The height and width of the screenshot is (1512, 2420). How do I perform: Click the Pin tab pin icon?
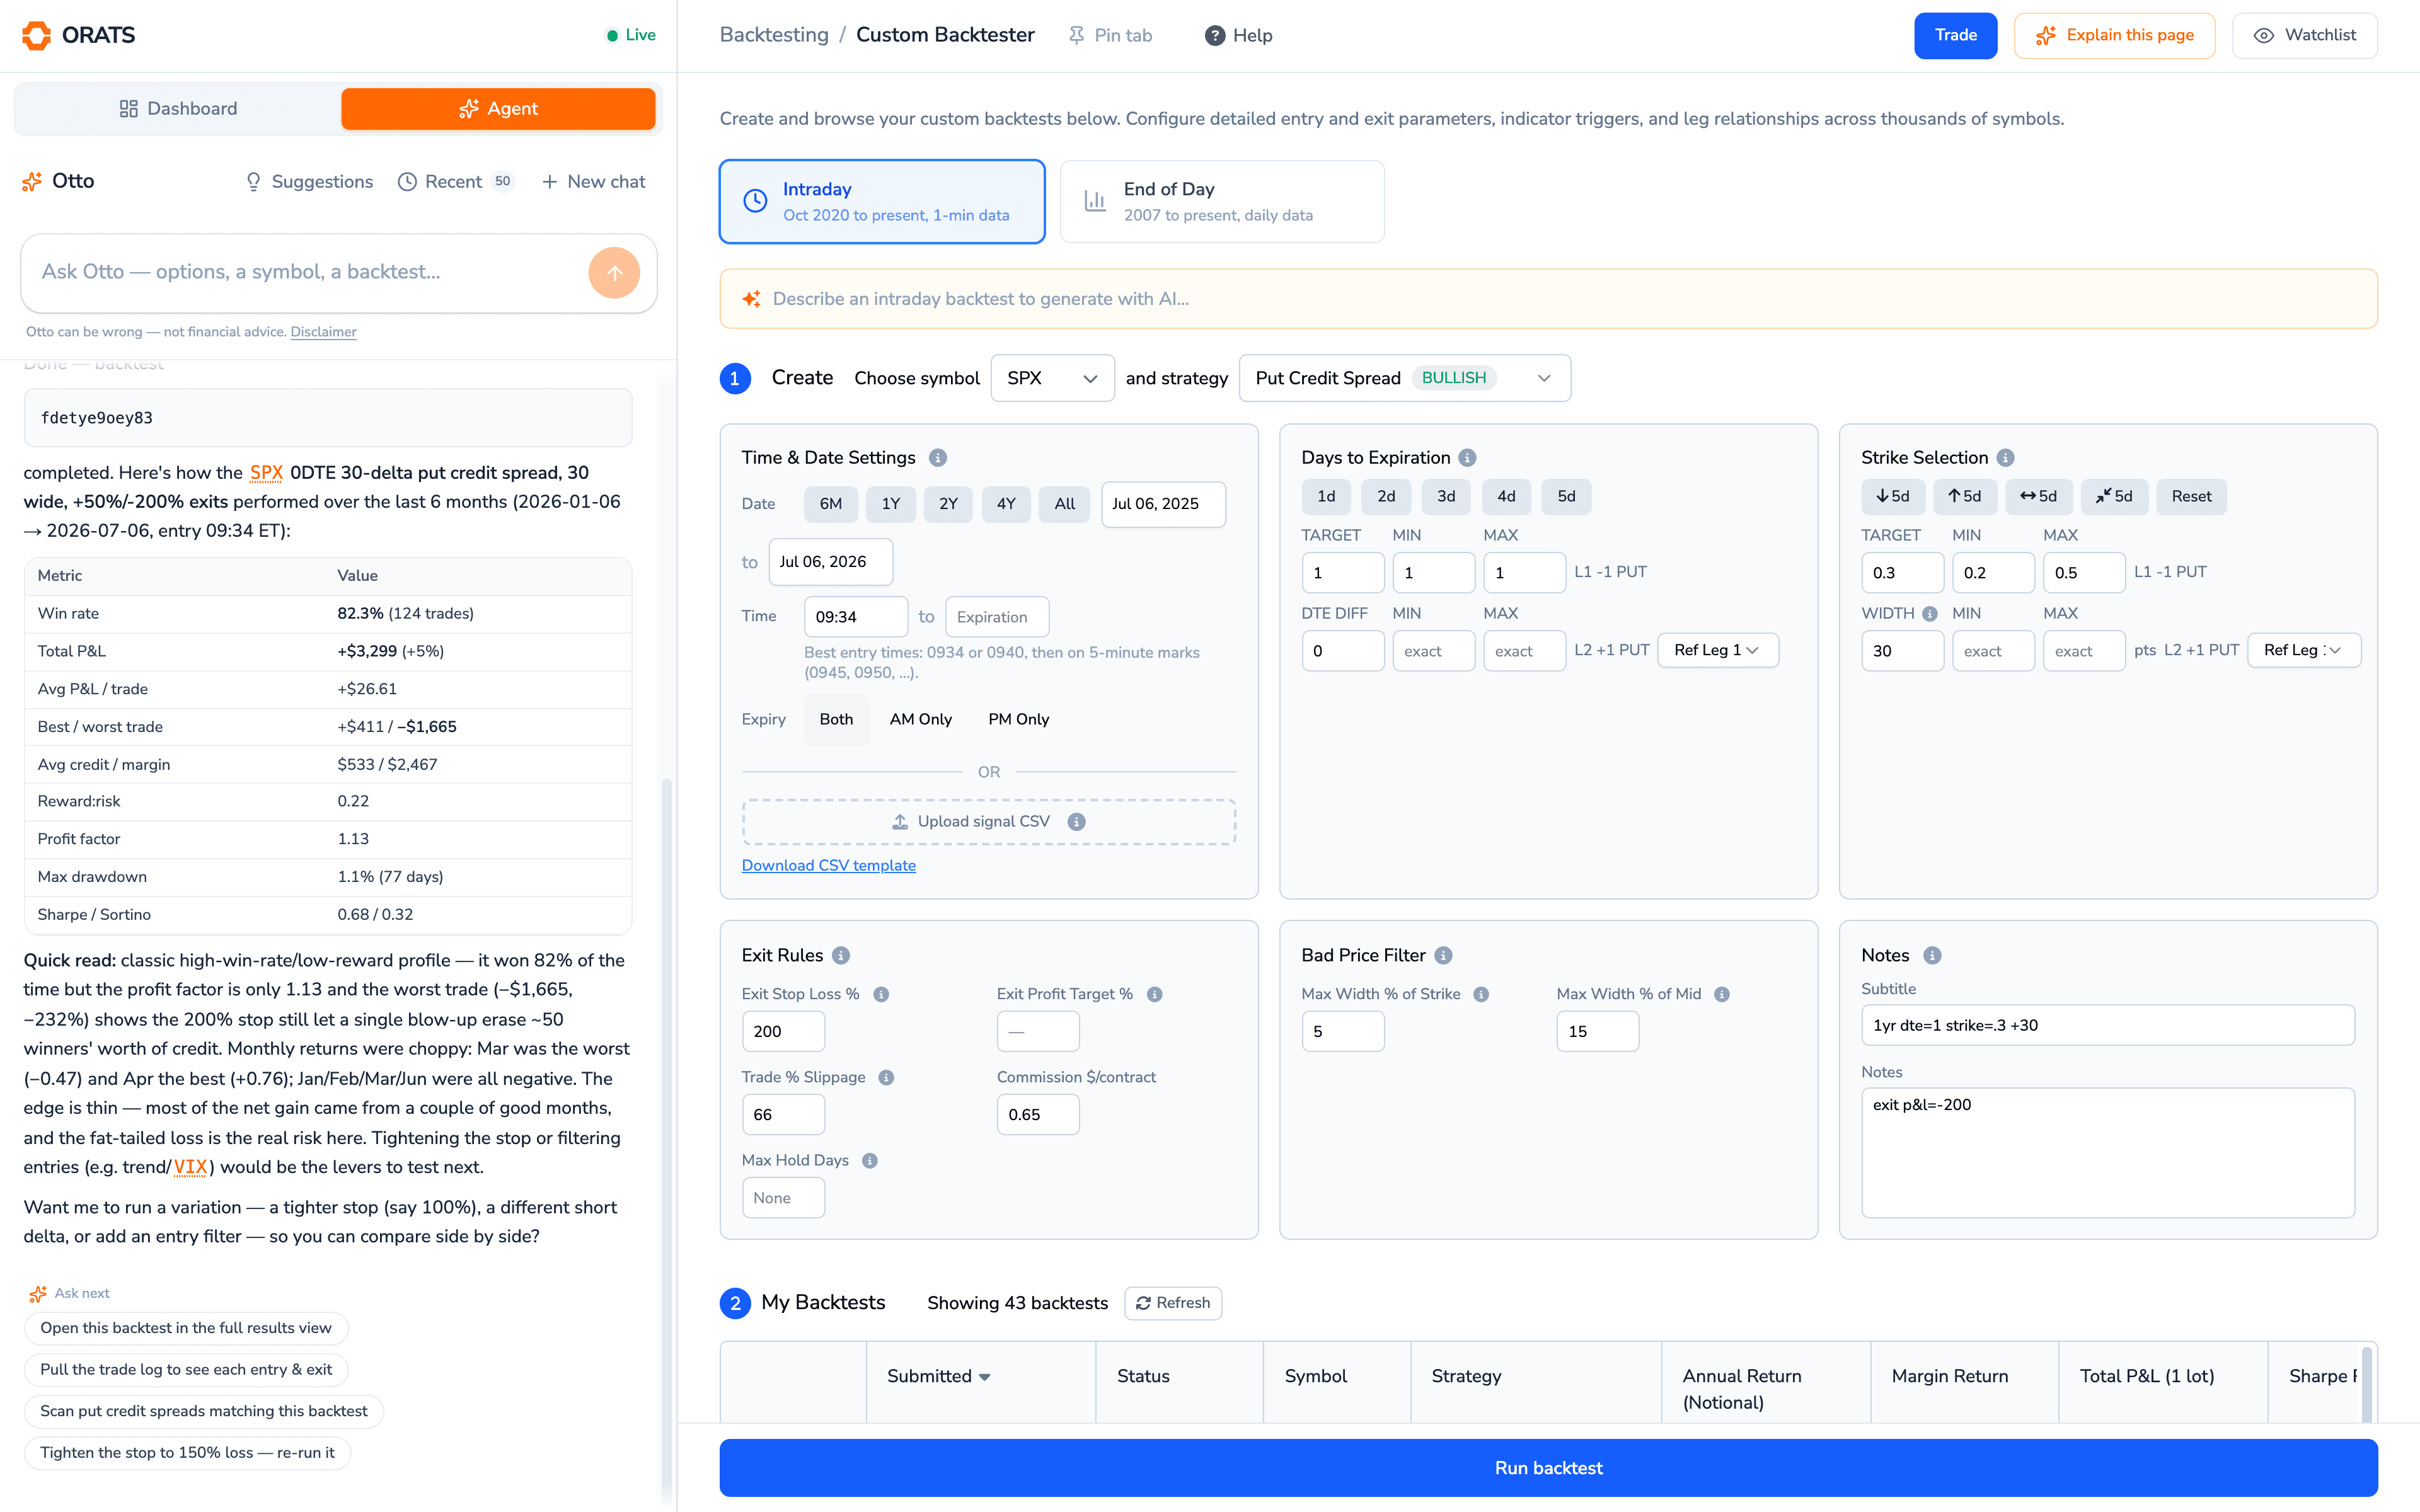[1076, 35]
